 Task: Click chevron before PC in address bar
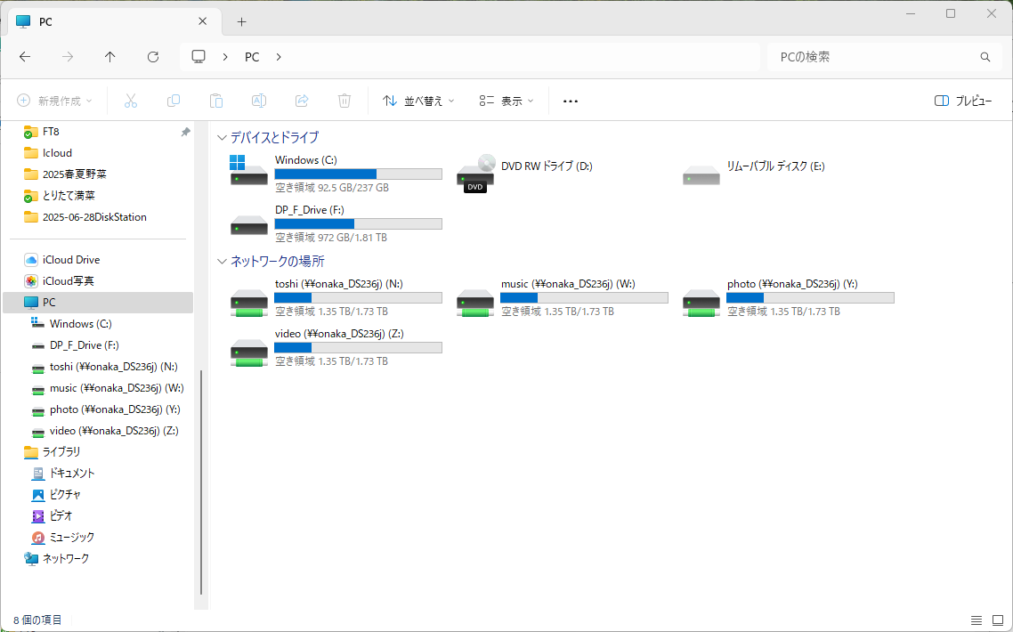click(x=225, y=57)
